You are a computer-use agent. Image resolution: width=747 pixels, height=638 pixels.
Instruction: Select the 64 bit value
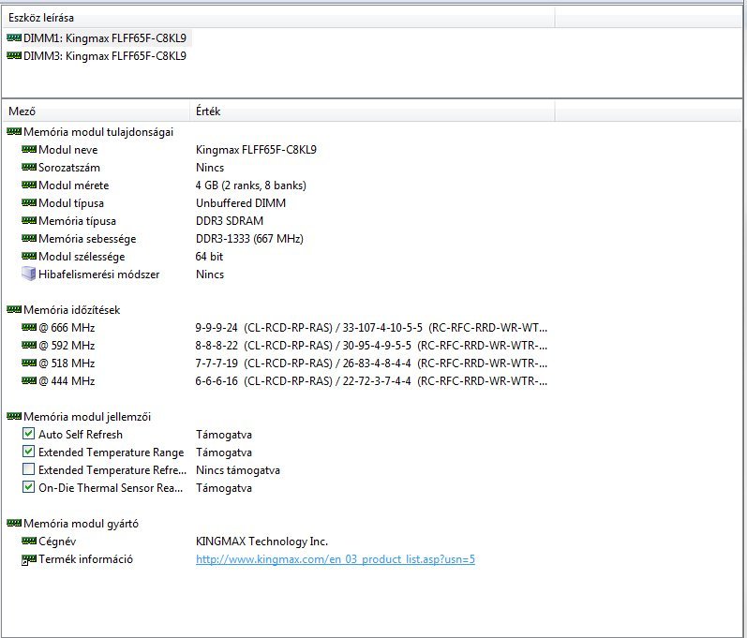pos(209,257)
